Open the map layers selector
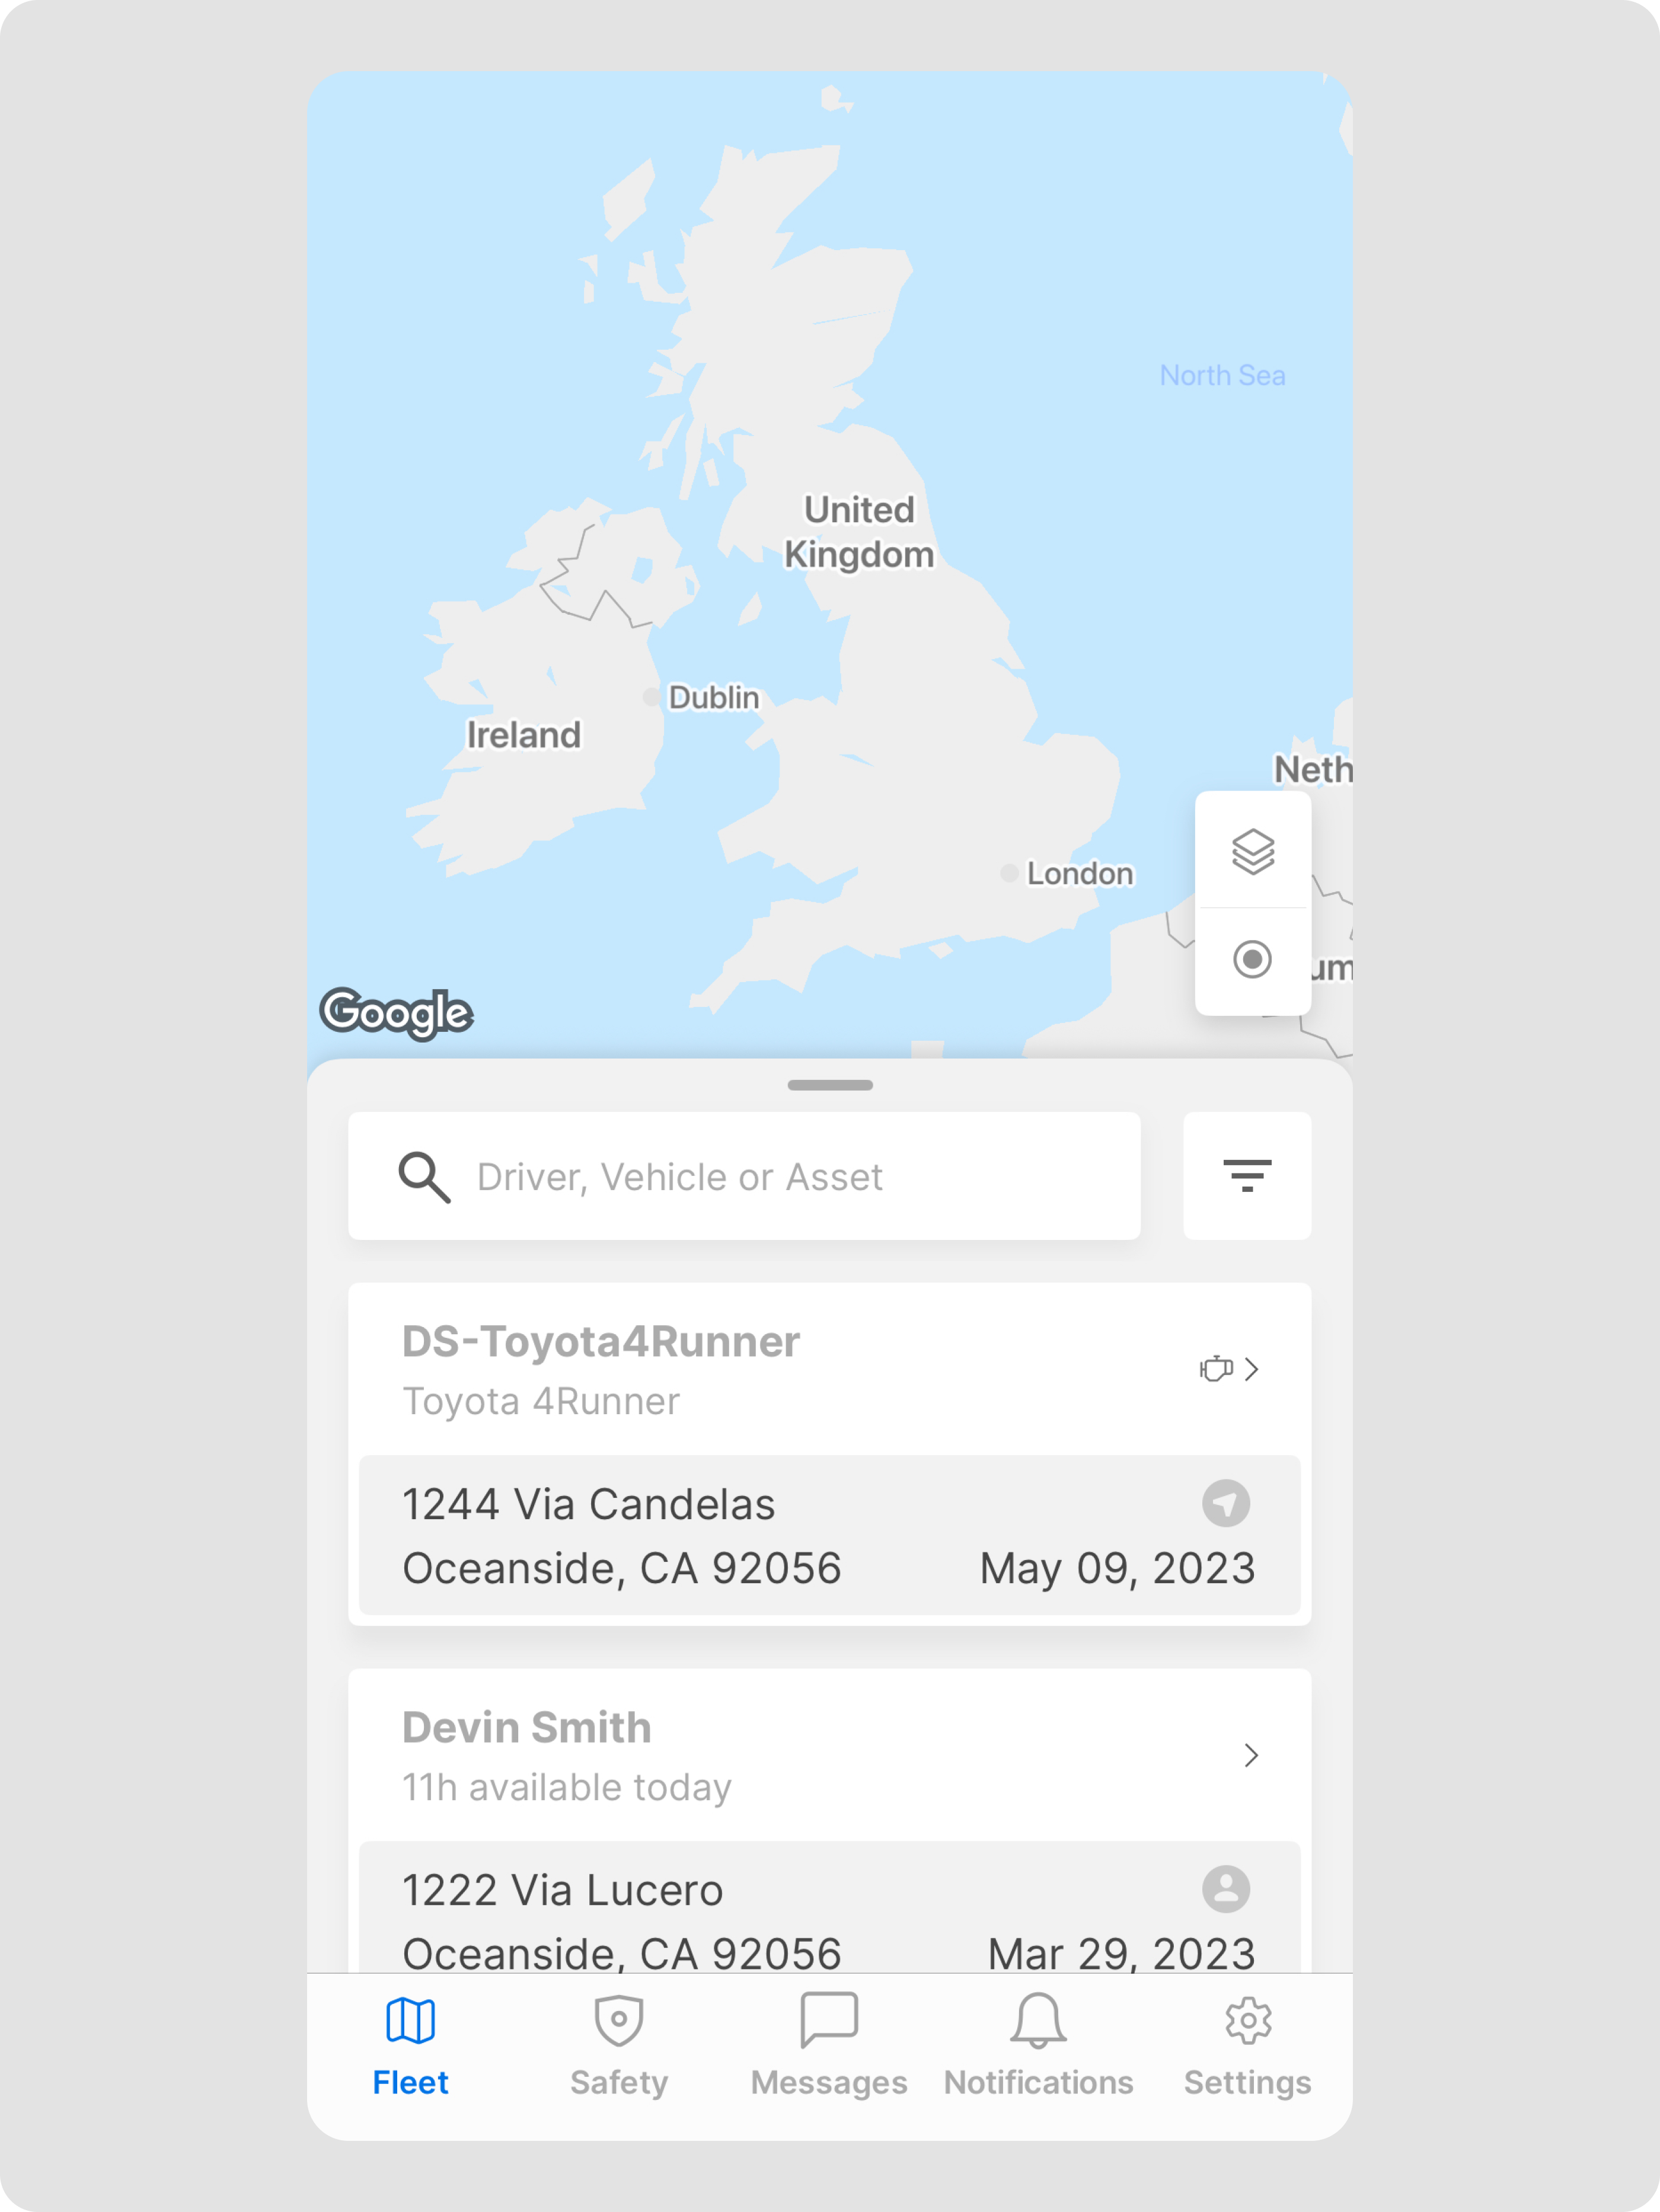This screenshot has width=1660, height=2212. (x=1252, y=852)
